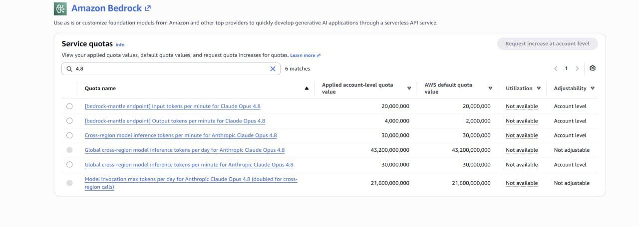Click the 6 matches result count
Viewport: 639px width, 227px height.
[298, 69]
